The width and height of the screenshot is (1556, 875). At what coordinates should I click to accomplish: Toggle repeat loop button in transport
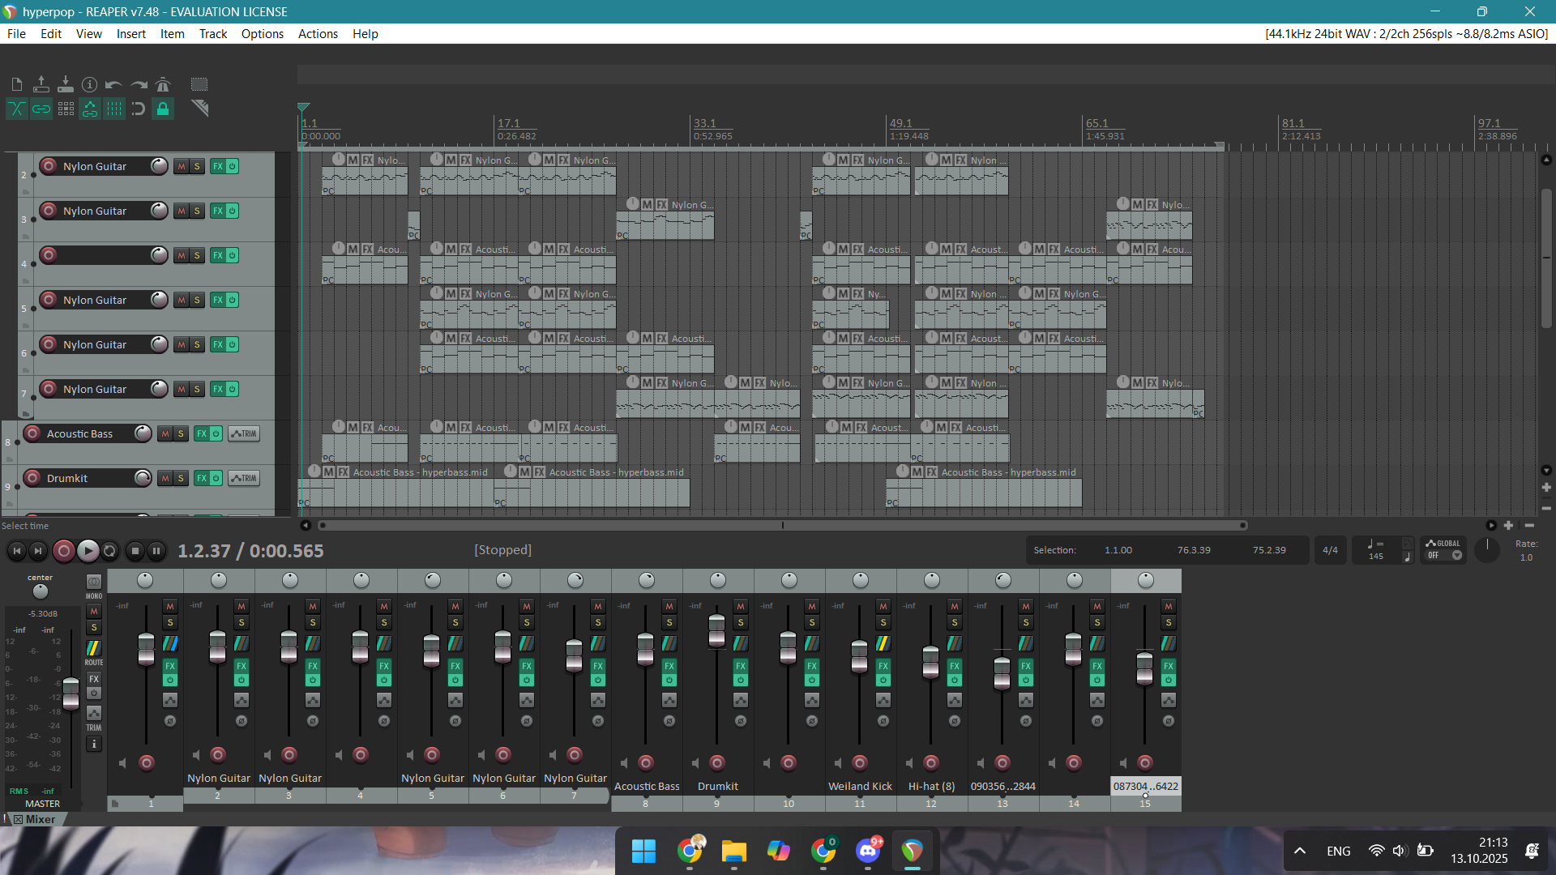110,551
